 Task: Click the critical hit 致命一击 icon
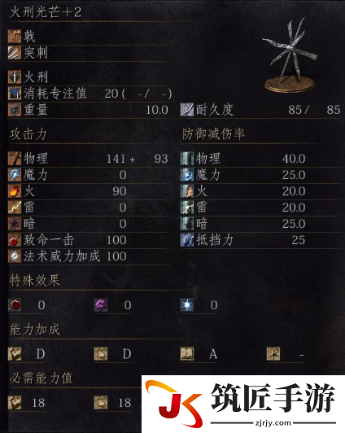point(15,240)
